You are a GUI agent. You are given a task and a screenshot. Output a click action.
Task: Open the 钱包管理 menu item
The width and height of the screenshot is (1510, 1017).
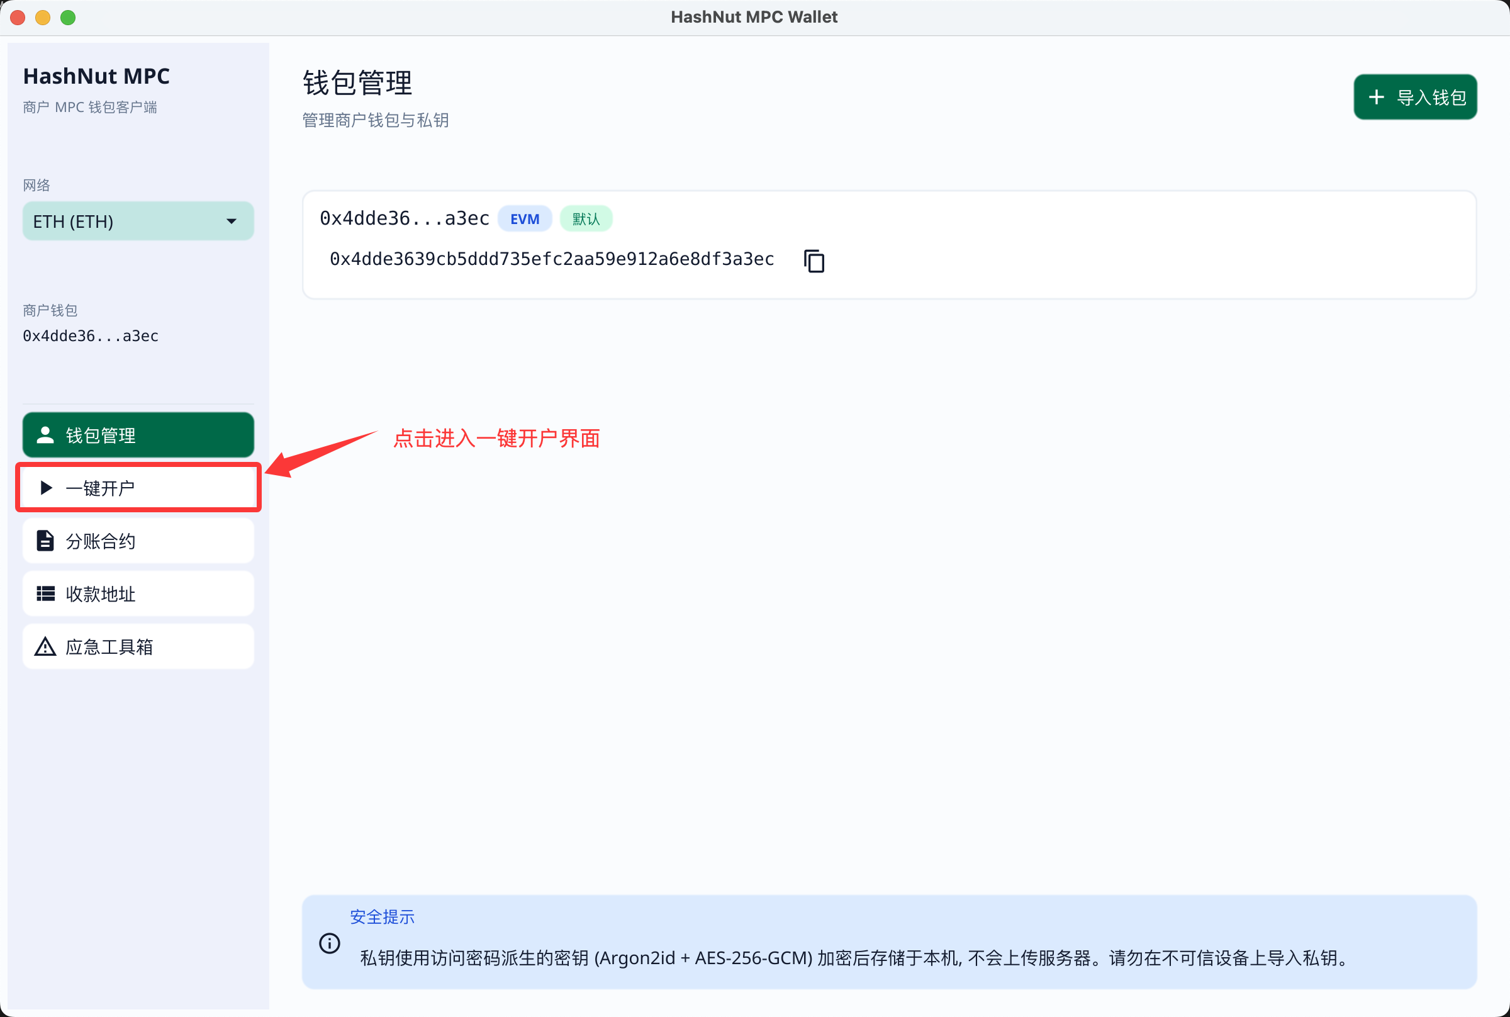[x=138, y=435]
